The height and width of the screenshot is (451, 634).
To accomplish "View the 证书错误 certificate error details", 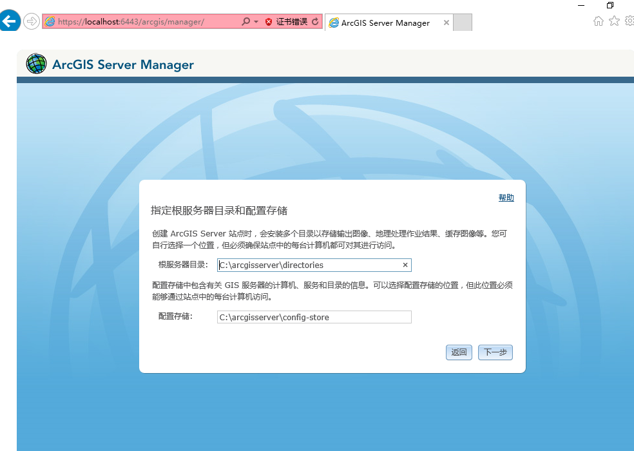I will point(291,22).
